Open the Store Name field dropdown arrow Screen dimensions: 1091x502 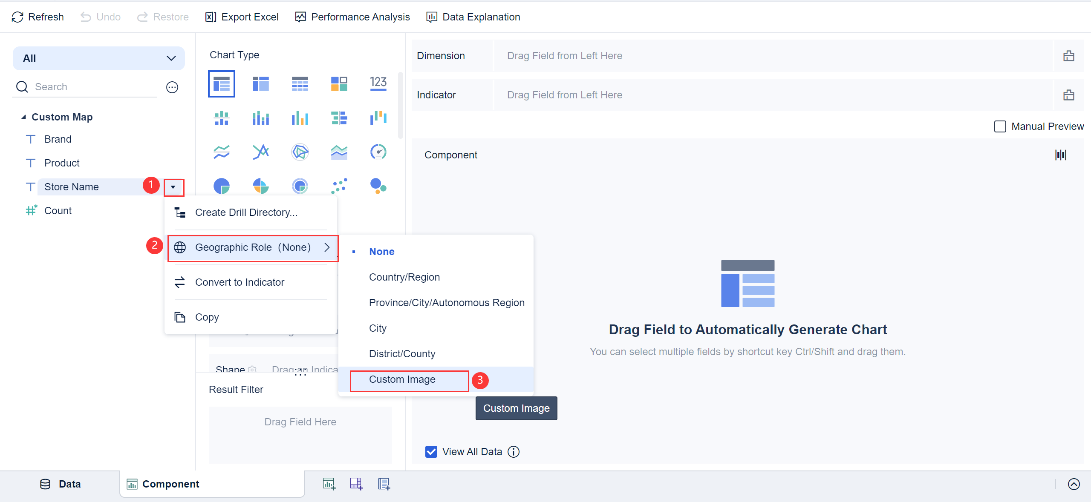coord(173,187)
